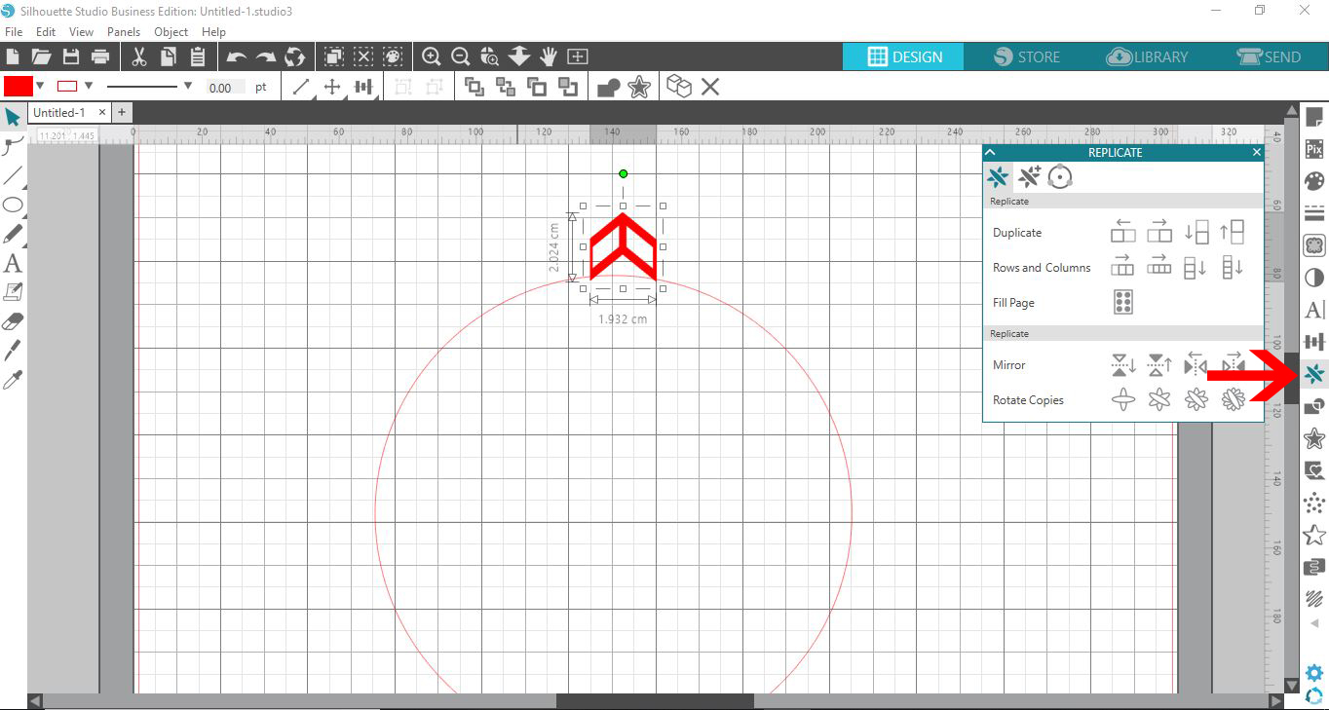Choose the Text tool
This screenshot has width=1329, height=710.
click(13, 263)
